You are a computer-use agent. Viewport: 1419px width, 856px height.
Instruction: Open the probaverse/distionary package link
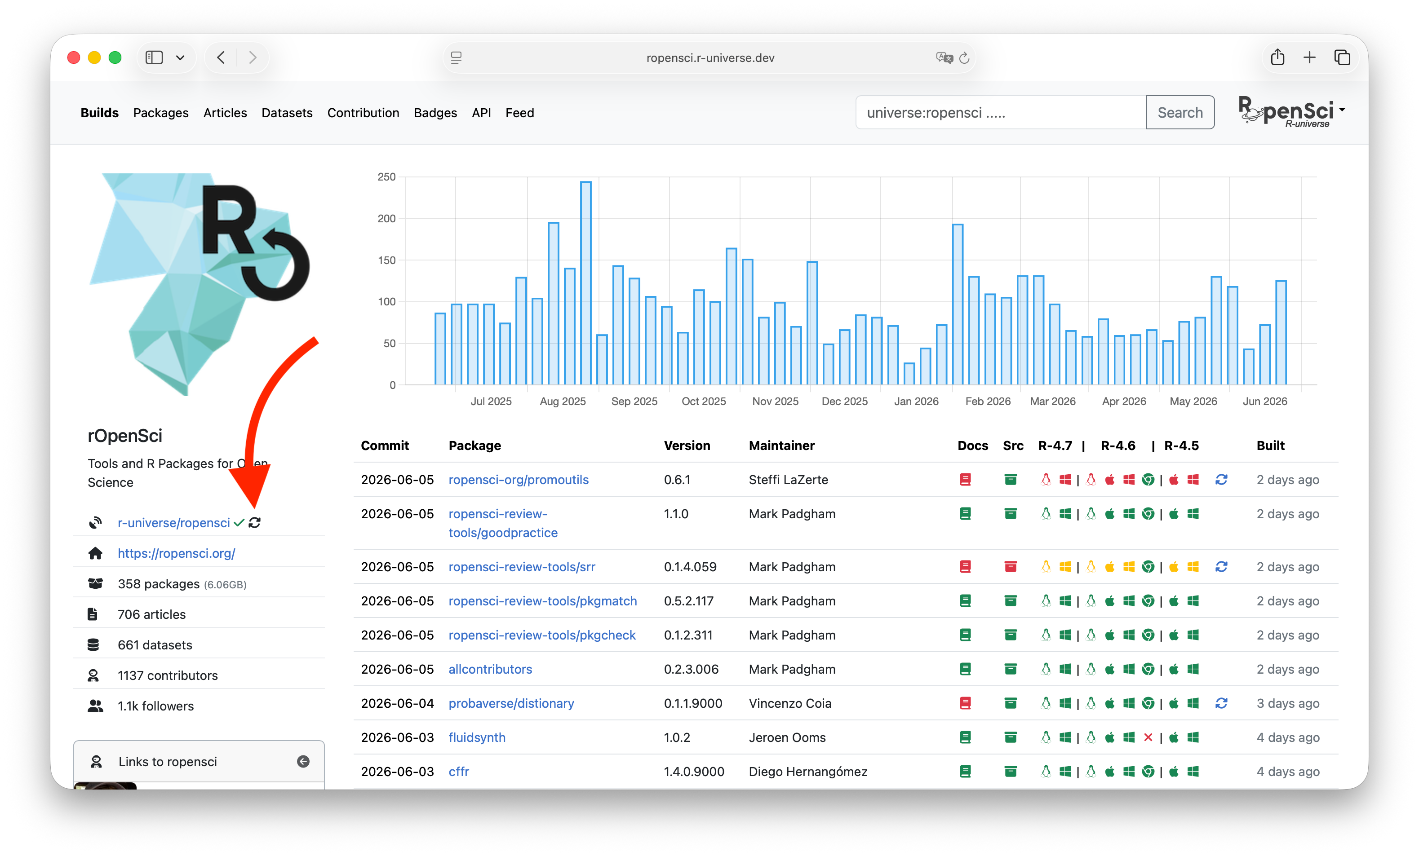click(511, 703)
